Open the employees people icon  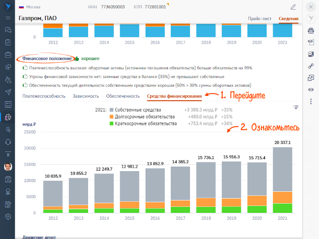[8, 79]
